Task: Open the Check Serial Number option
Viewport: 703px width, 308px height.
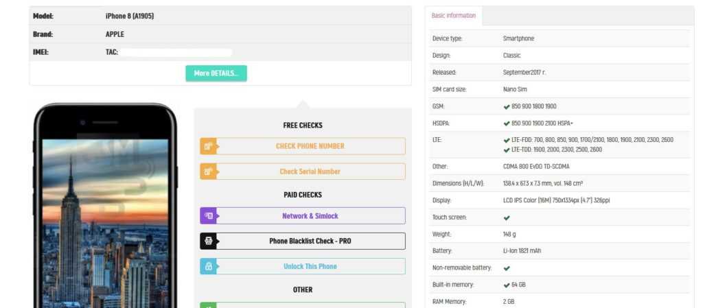Action: 310,171
